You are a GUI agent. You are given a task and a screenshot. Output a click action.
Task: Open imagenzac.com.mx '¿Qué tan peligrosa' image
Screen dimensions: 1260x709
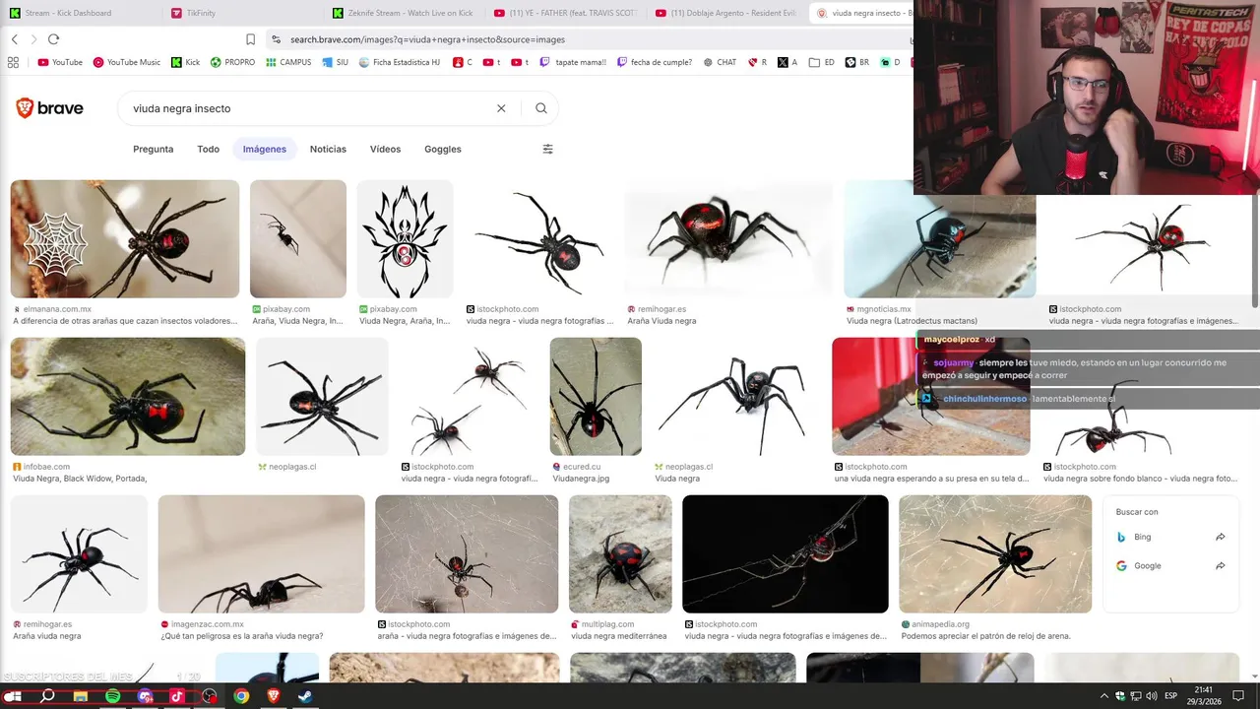pyautogui.click(x=261, y=553)
